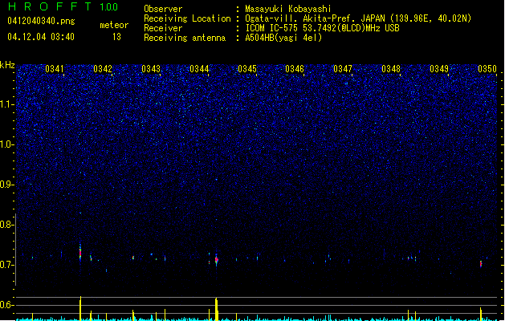The height and width of the screenshot is (321, 505).
Task: Click the 0.6 kHz frequency label
Action: (x=6, y=305)
